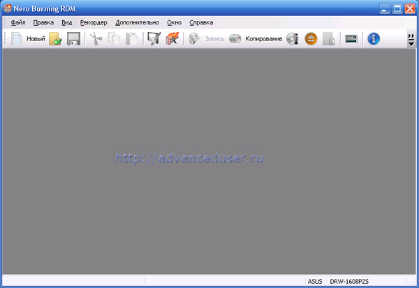Click ASUS in the status bar
Image resolution: width=419 pixels, height=288 pixels.
[x=315, y=282]
